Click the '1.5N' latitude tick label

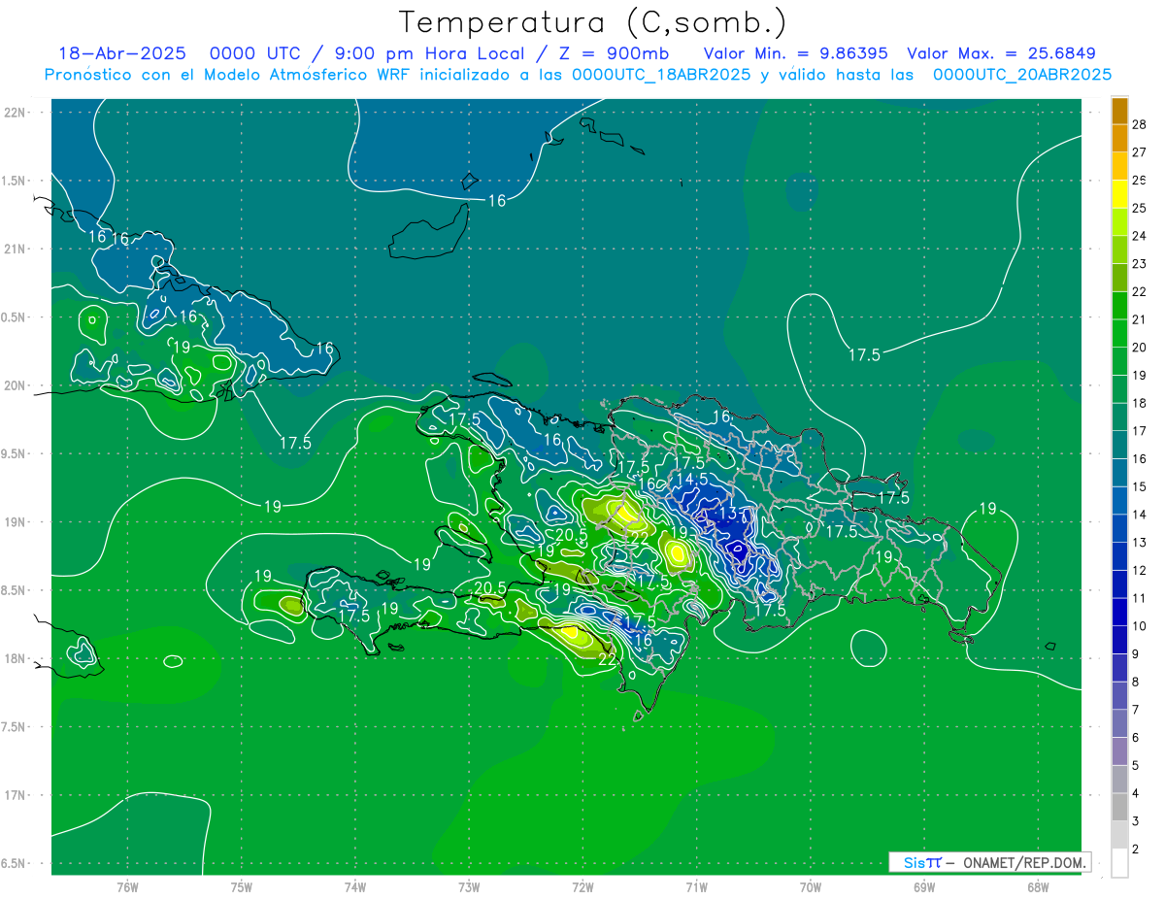[x=15, y=181]
